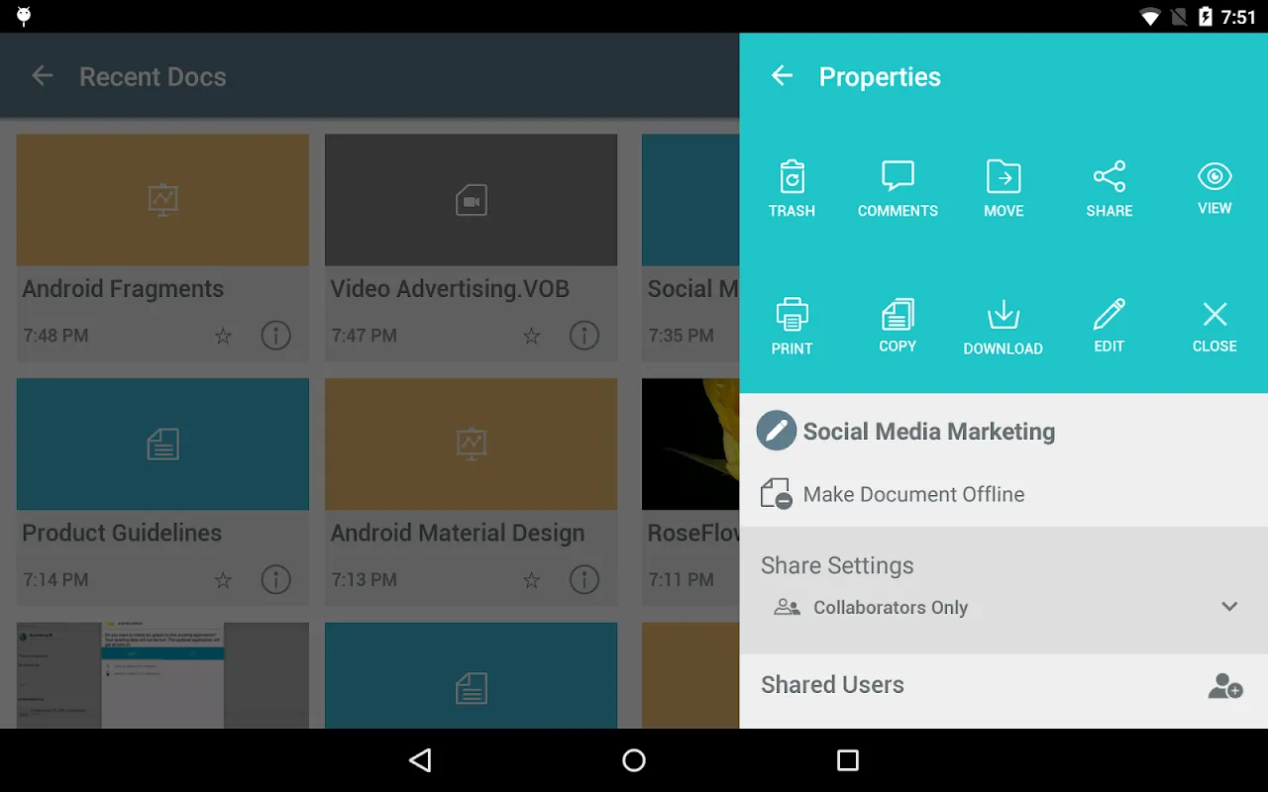Viewport: 1268px width, 792px height.
Task: Print the document using Print icon
Action: coord(792,316)
